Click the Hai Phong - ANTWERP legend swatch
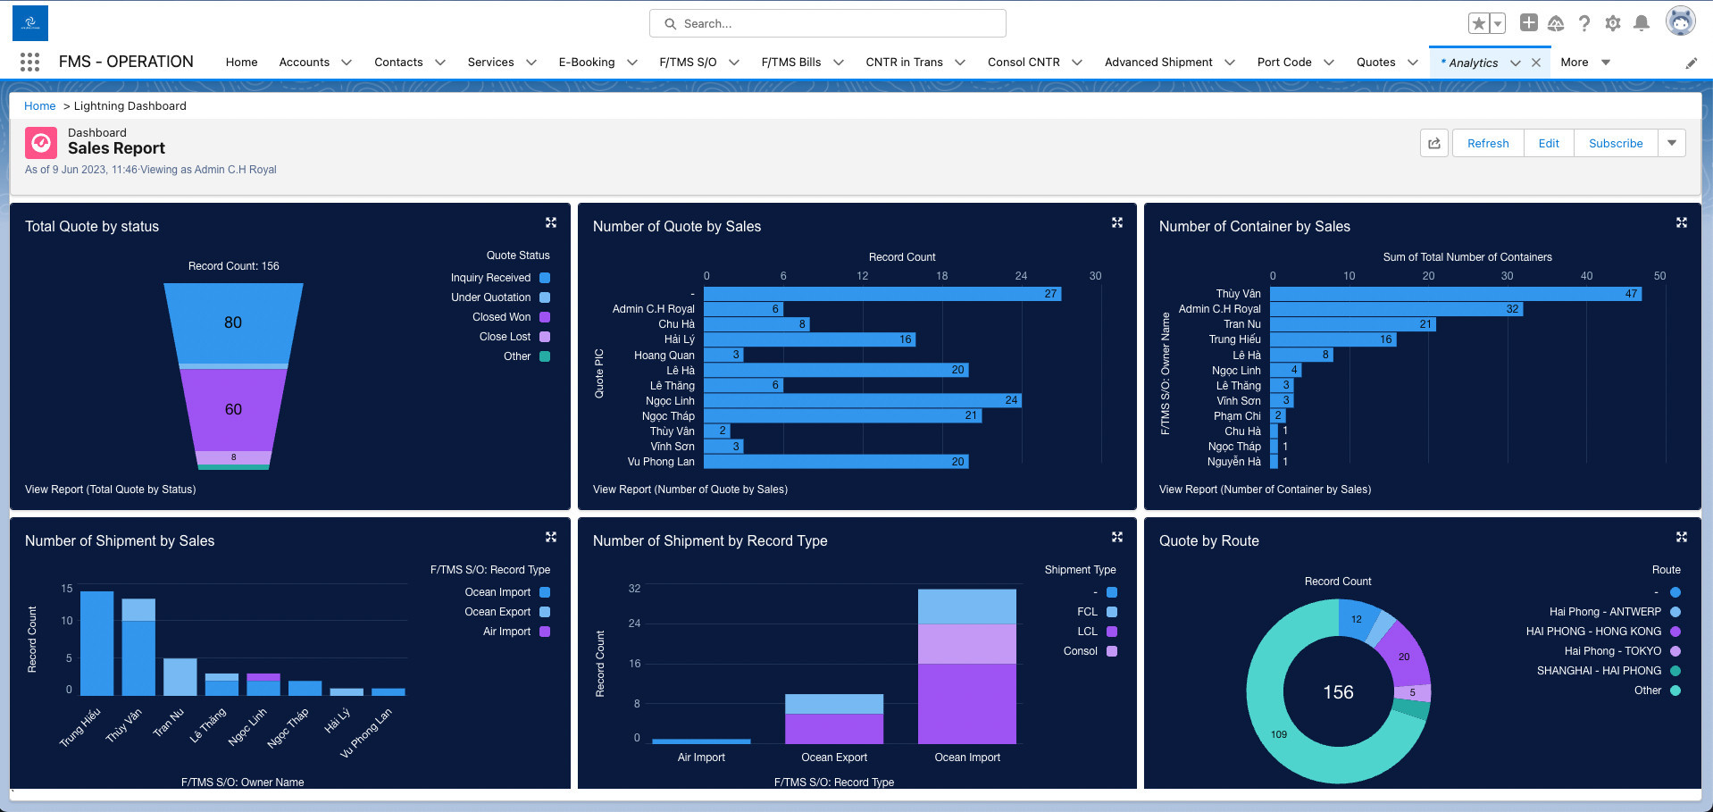 [x=1675, y=612]
